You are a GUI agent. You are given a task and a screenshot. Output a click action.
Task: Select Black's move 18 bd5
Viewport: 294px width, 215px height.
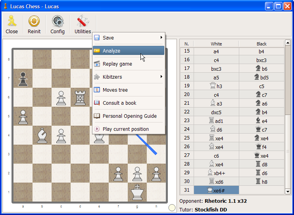click(x=261, y=77)
